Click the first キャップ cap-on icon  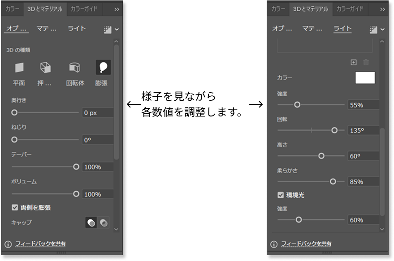point(91,222)
